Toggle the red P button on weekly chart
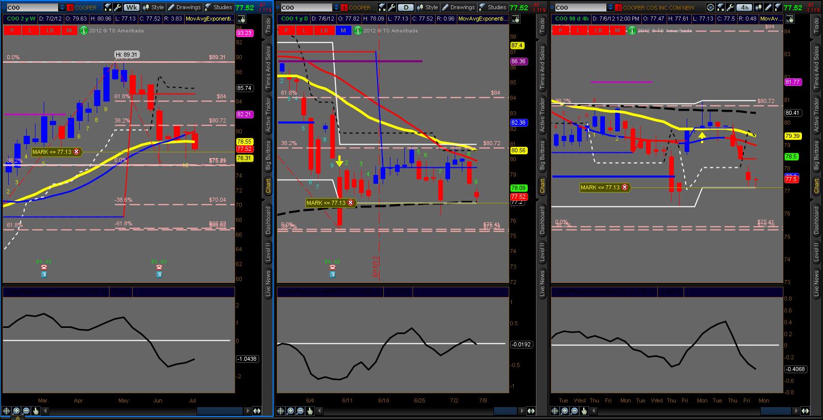The image size is (823, 420). [12, 30]
